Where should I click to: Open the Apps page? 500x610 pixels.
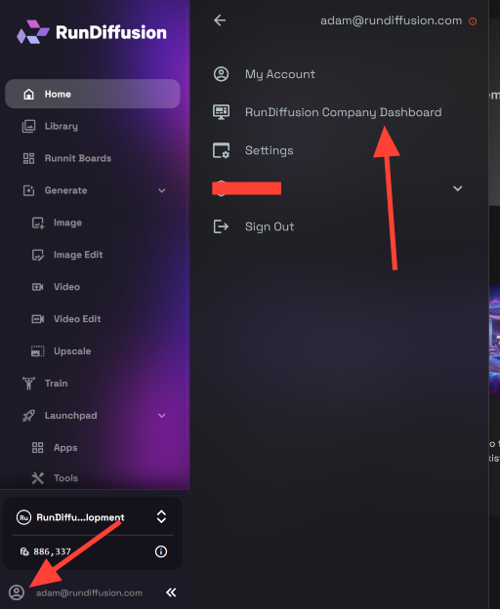65,448
